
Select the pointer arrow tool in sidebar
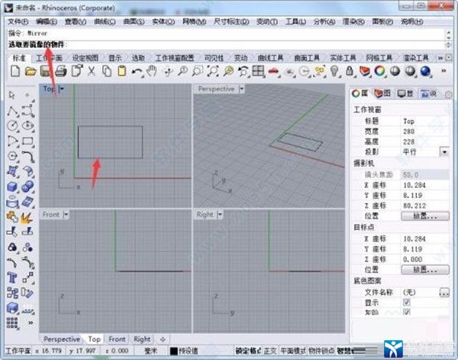(13, 95)
